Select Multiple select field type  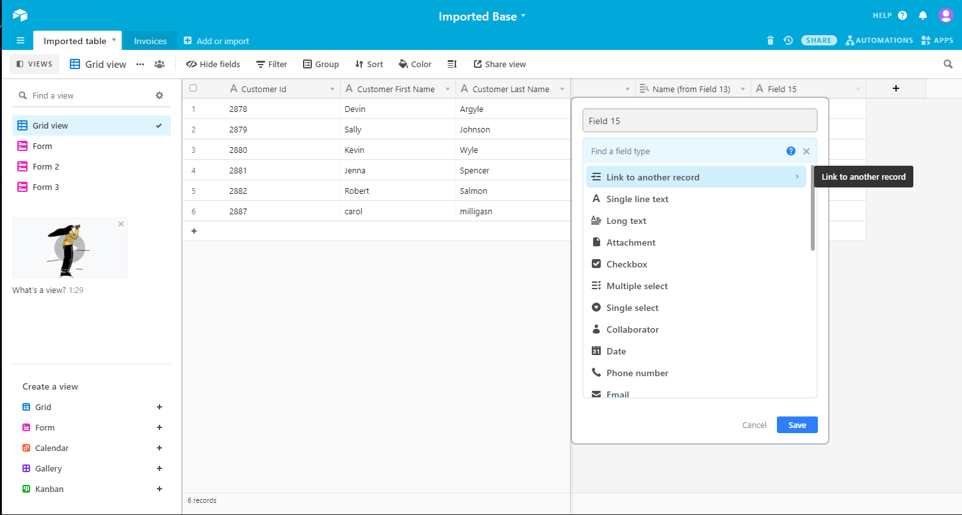coord(696,286)
